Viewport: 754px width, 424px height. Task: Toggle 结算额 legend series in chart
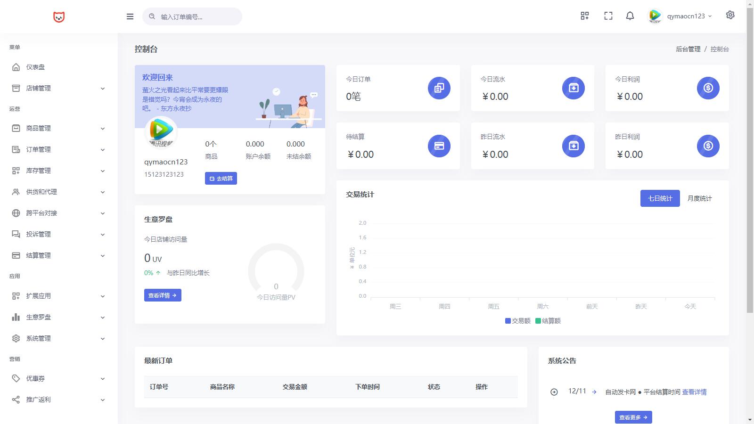point(548,321)
